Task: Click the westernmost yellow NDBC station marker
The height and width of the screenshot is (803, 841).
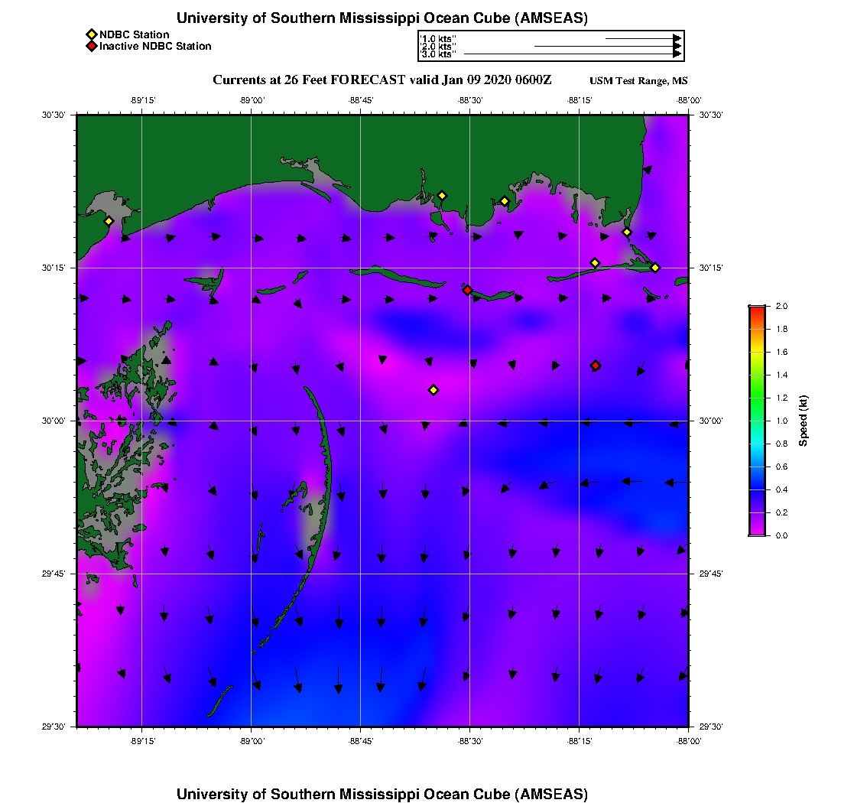Action: 109,221
